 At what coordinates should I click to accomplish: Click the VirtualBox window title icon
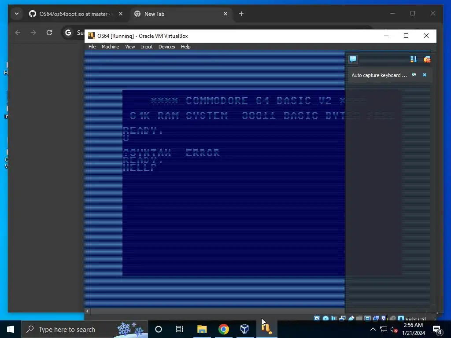92,36
